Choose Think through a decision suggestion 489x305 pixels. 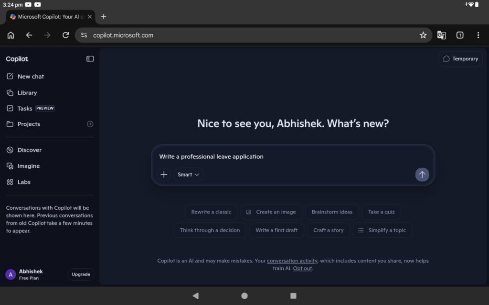point(210,230)
